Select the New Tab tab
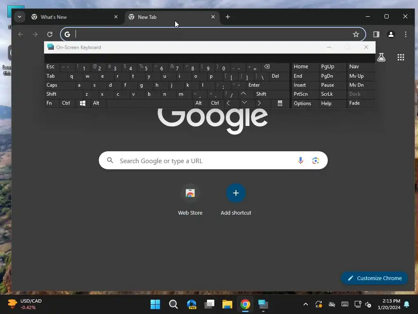 172,17
